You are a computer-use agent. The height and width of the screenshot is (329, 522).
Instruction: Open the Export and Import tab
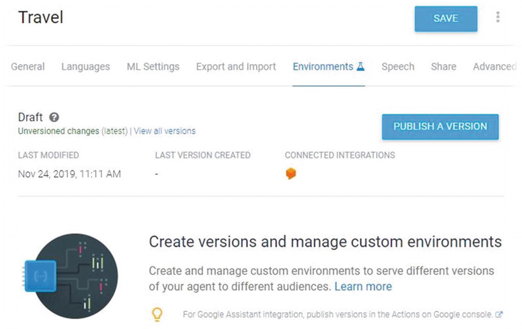click(236, 66)
